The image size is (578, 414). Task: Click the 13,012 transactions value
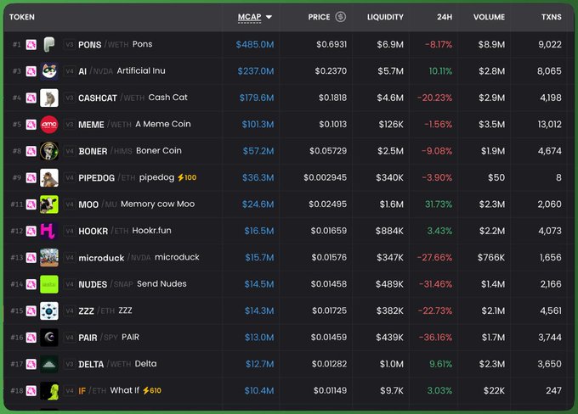click(550, 125)
